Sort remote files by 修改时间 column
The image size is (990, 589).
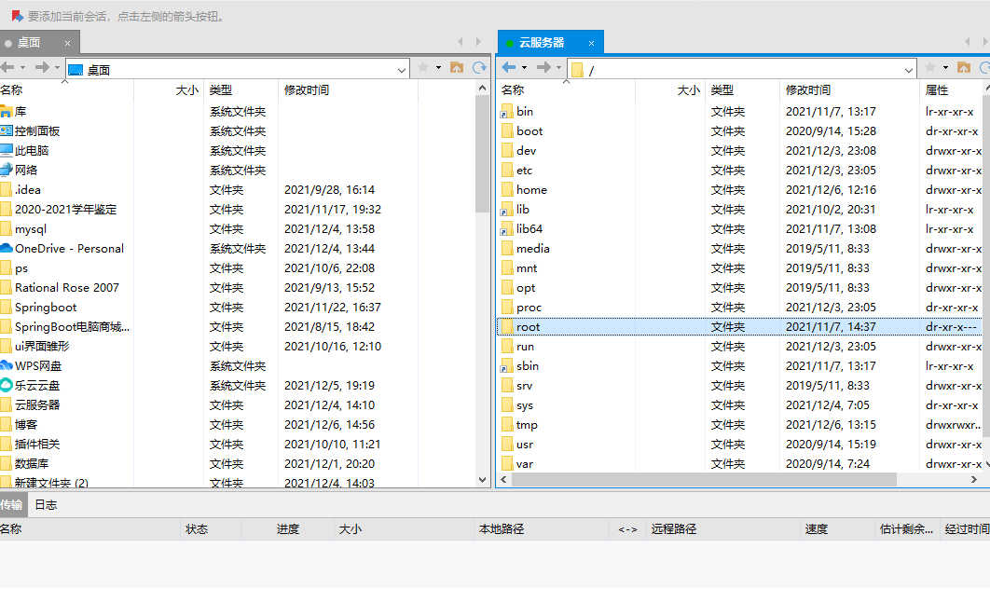point(850,90)
